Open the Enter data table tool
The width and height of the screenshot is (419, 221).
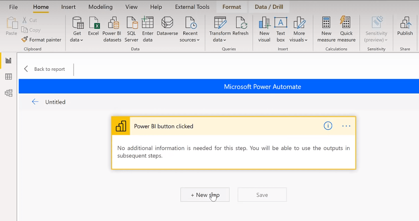point(148,29)
